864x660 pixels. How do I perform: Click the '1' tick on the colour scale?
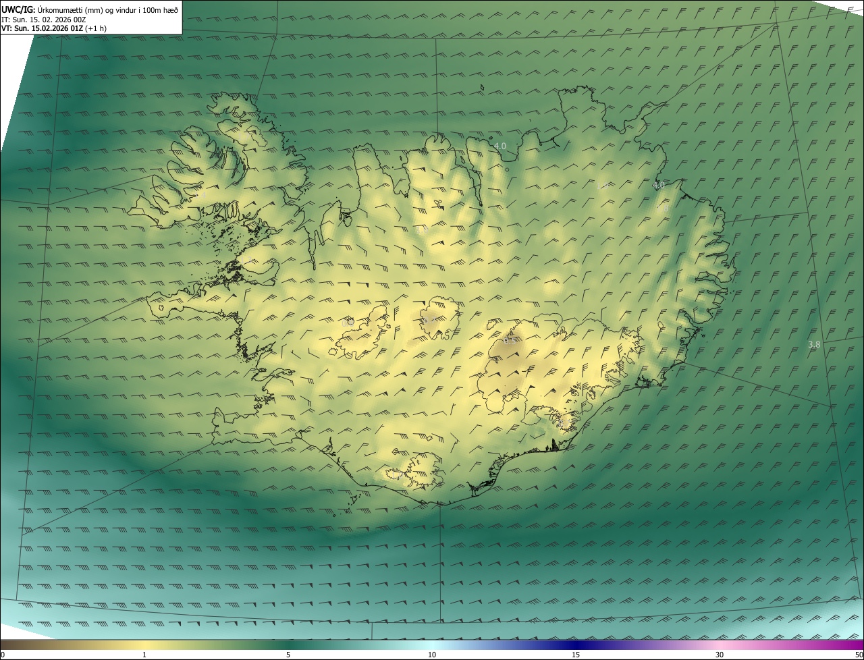(x=144, y=655)
